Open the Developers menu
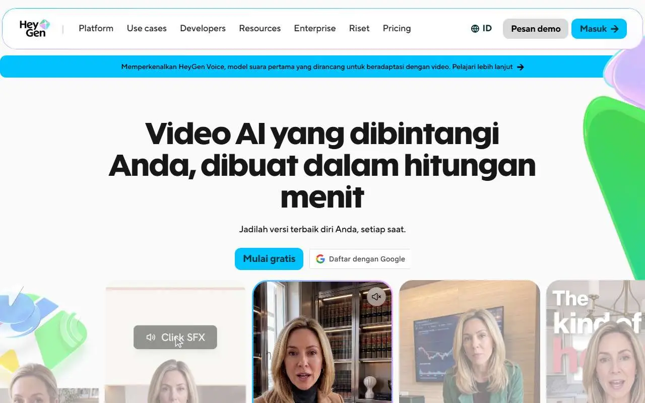 pyautogui.click(x=203, y=28)
